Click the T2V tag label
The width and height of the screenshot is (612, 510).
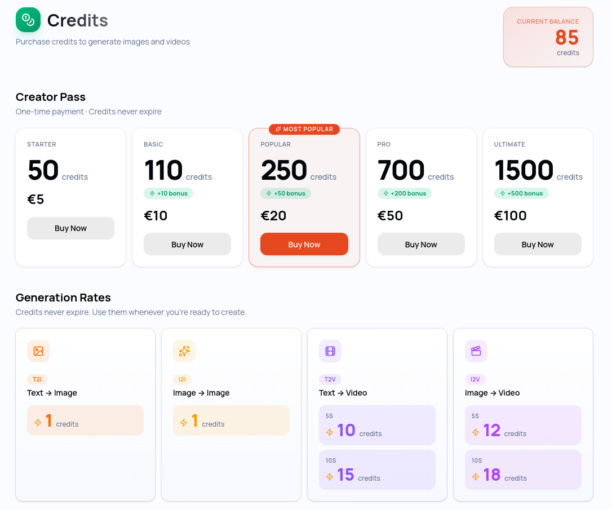pyautogui.click(x=330, y=379)
